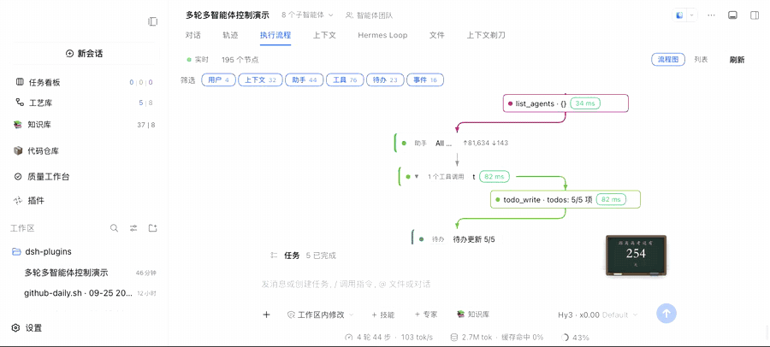Viewport: 770px width, 347px height.
Task: Start a new conversation with 新会话
Action: pos(85,54)
